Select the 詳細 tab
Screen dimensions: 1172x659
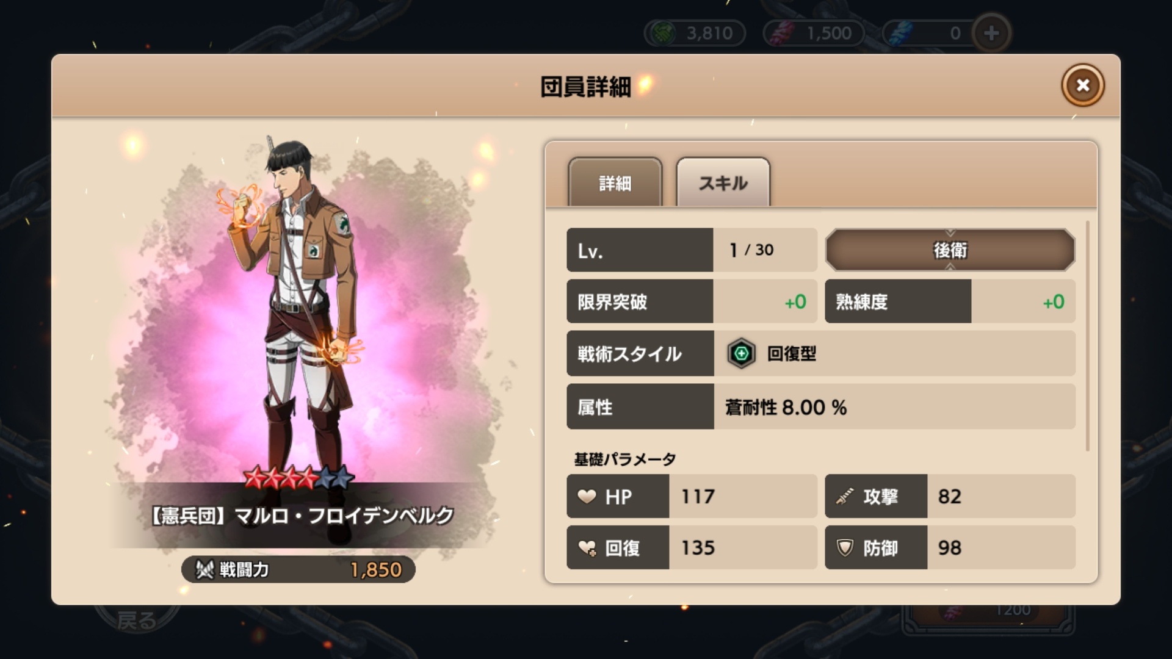pyautogui.click(x=615, y=182)
